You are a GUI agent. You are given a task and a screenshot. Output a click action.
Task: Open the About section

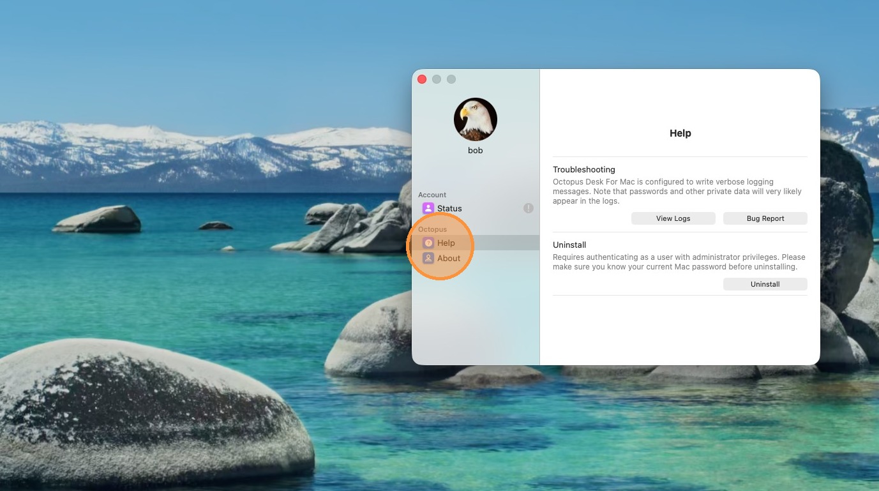click(476, 258)
